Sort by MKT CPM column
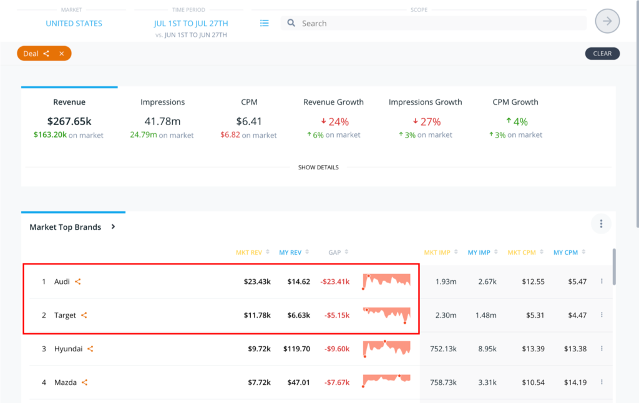This screenshot has width=639, height=403. click(x=525, y=252)
